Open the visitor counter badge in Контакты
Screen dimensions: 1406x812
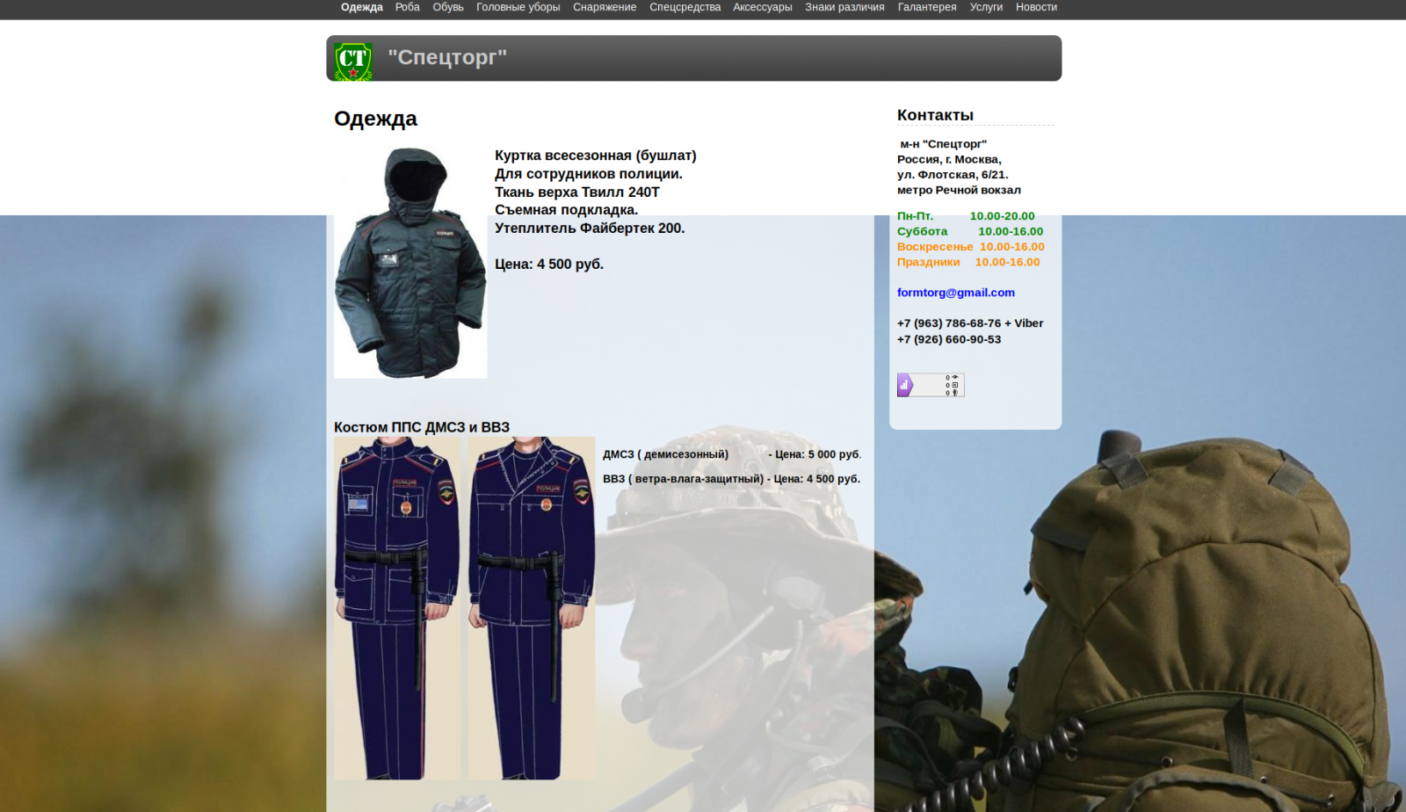(931, 385)
